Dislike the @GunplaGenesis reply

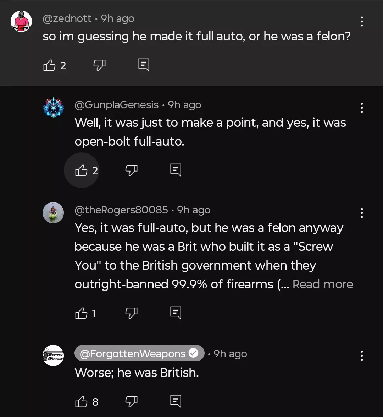pyautogui.click(x=132, y=170)
